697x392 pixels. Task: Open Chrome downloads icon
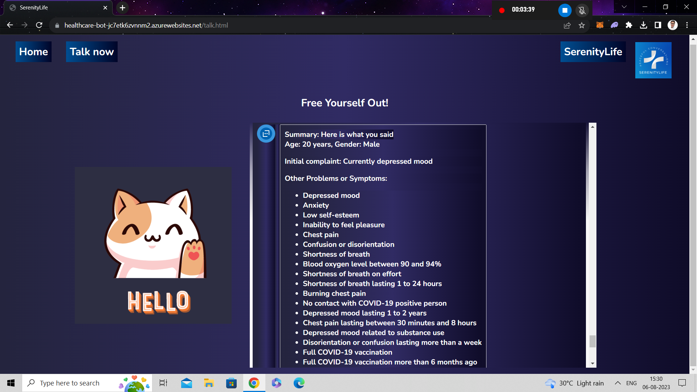tap(643, 25)
